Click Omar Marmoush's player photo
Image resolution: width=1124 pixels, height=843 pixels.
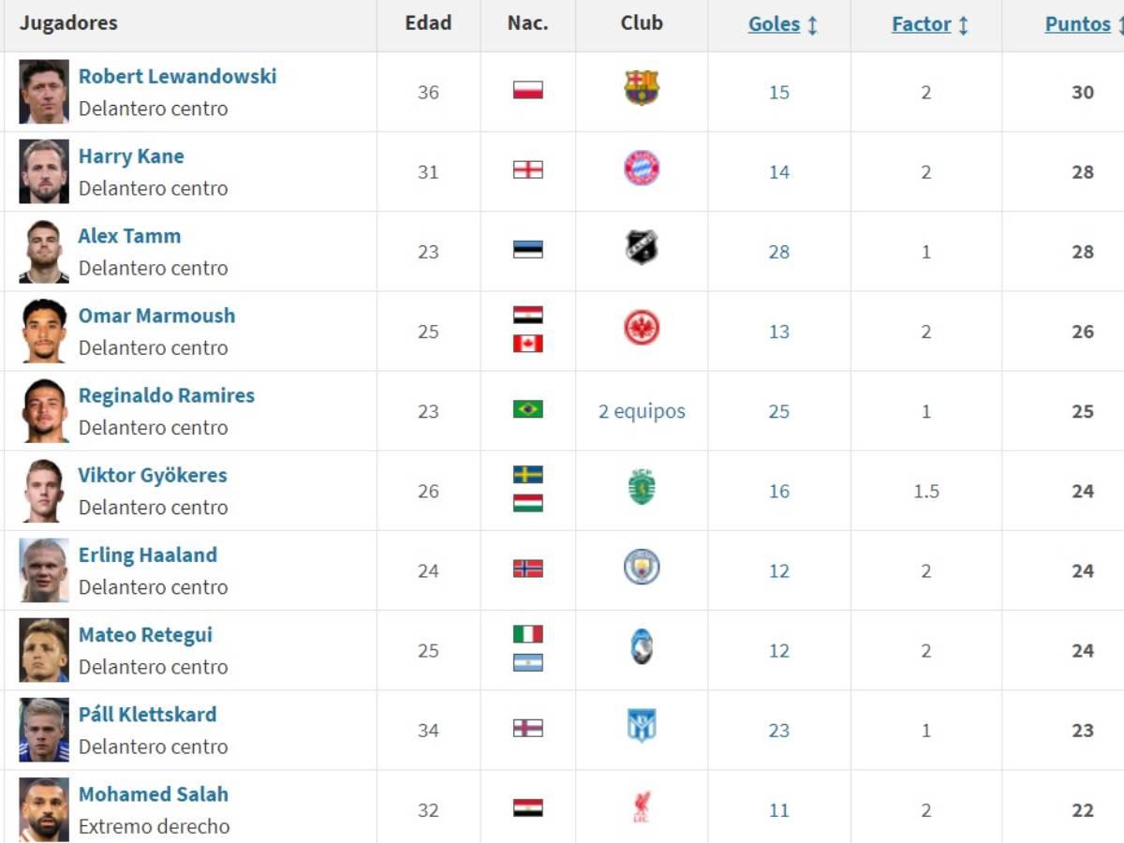pyautogui.click(x=44, y=331)
